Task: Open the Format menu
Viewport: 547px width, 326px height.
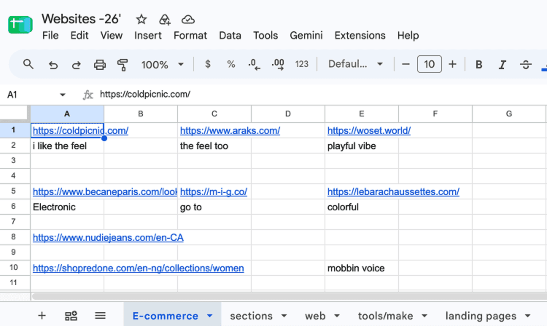Action: tap(190, 36)
